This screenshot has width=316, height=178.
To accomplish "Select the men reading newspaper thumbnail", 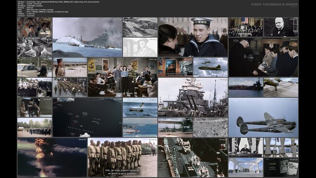I will [263, 57].
